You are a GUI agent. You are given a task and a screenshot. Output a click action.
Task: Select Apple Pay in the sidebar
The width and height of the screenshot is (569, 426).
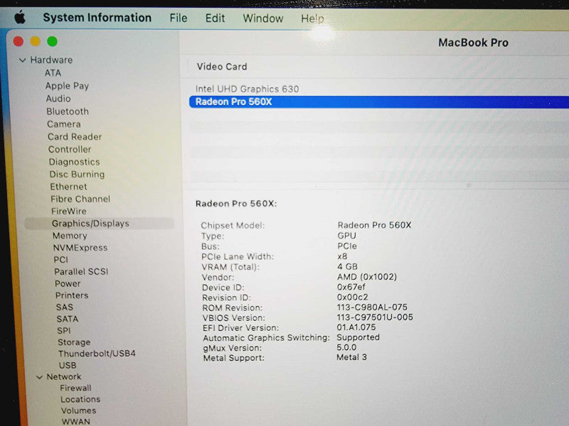coord(67,86)
